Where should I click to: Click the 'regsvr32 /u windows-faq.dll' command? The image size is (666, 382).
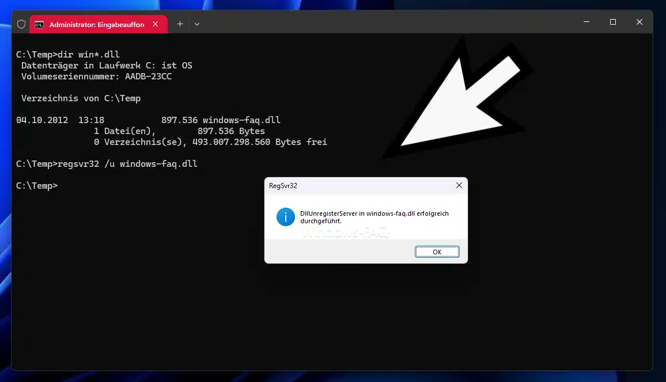(x=107, y=163)
